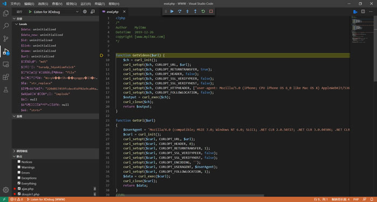377x202 pixels.
Task: Click the editor vertical scrollbar
Action: pyautogui.click(x=375, y=49)
